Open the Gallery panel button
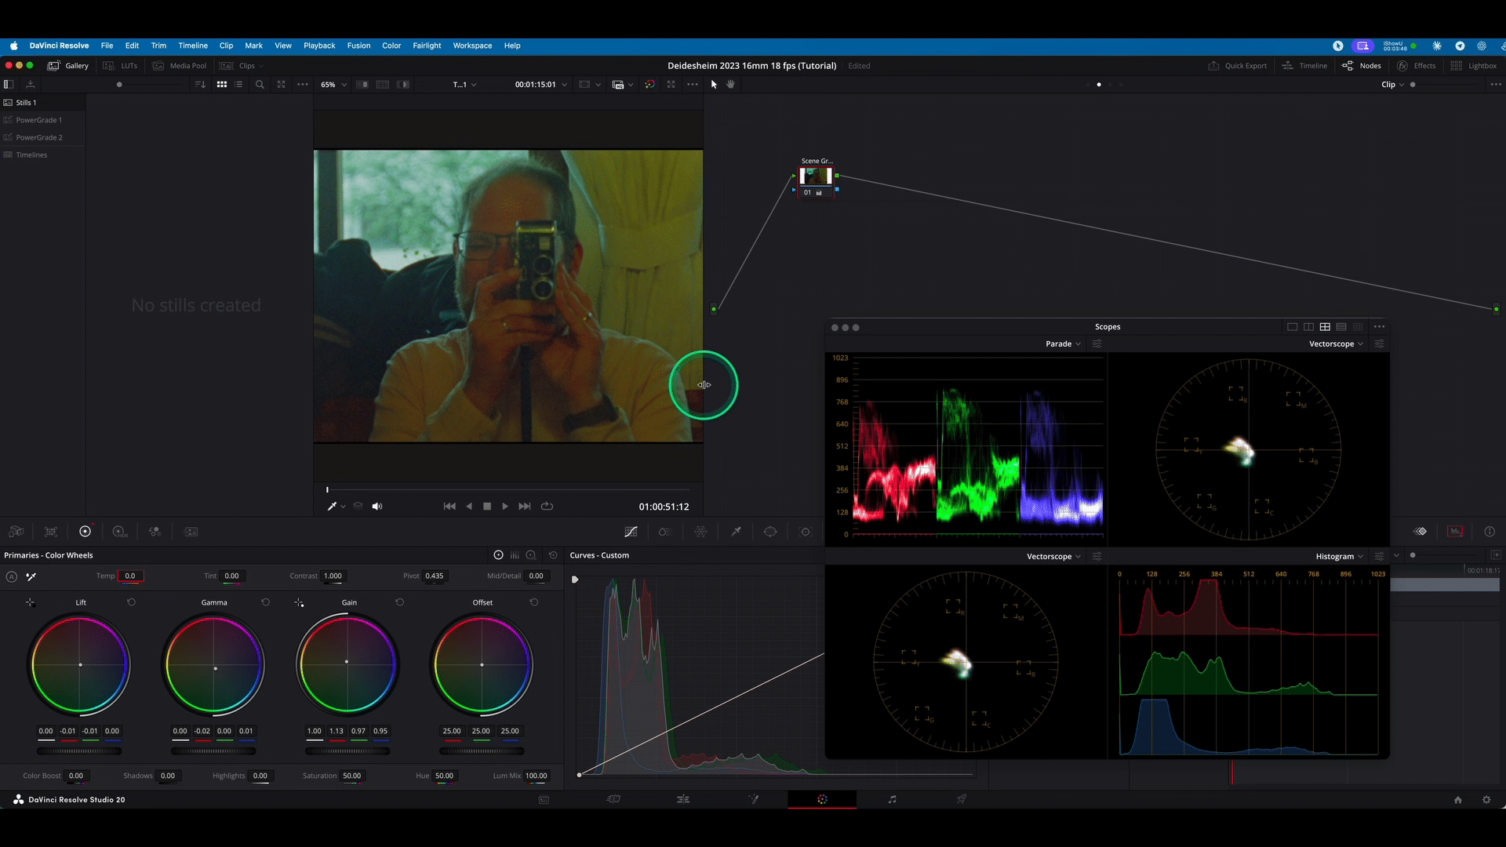 point(68,66)
